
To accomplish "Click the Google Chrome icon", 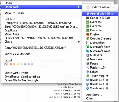I will (x=88, y=39).
